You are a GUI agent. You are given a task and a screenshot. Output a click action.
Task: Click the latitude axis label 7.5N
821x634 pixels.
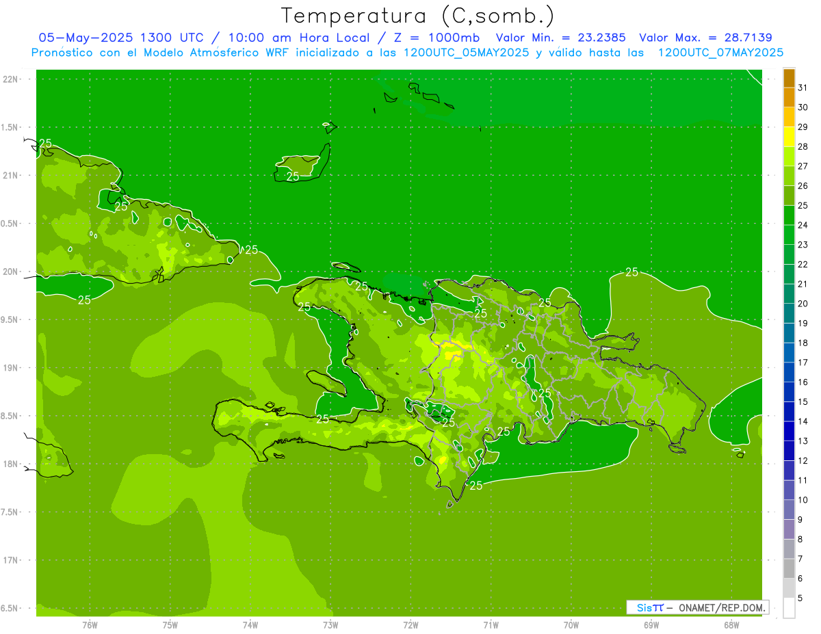tap(10, 512)
